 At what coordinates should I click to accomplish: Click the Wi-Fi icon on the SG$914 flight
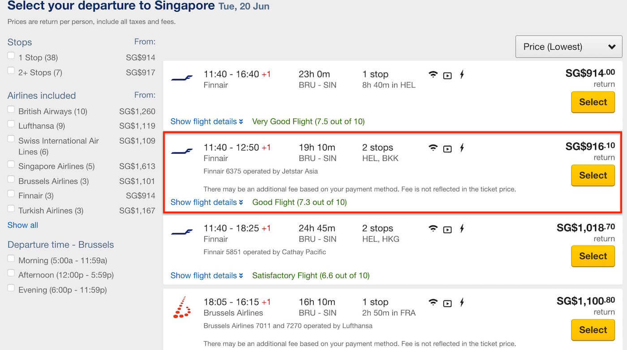point(433,74)
